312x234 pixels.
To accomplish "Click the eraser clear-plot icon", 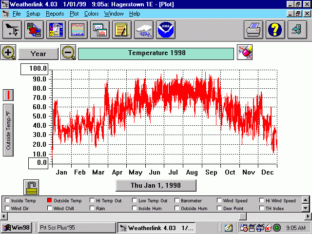I will (x=245, y=52).
